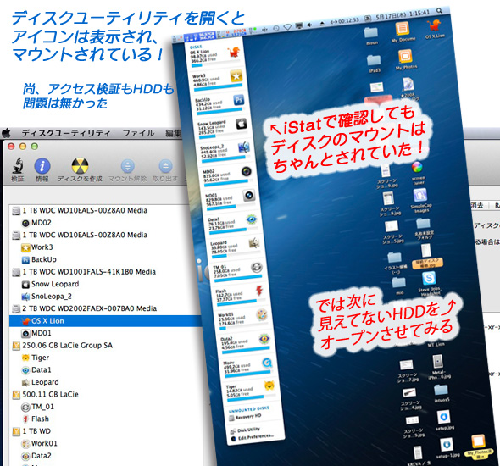Click Moov magnifier icon in iStat list
Image resolution: width=500 pixels, height=466 pixels.
(x=267, y=363)
